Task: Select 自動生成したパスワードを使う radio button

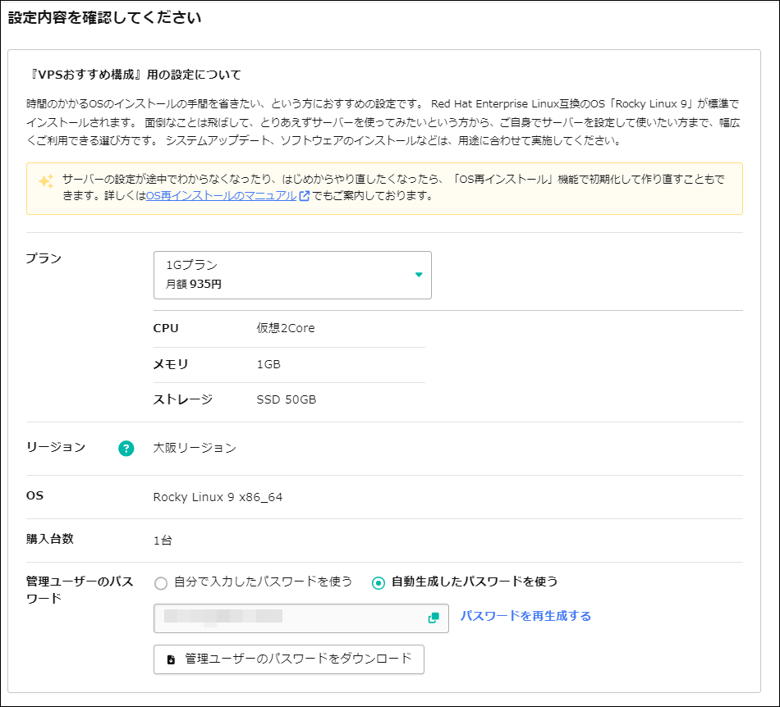Action: [x=379, y=583]
